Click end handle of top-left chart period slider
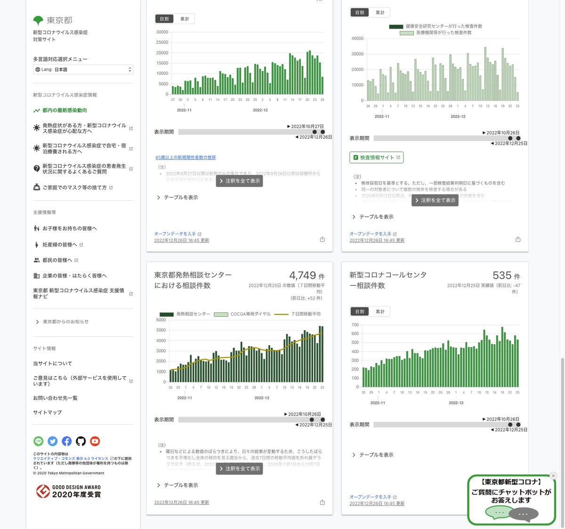 click(x=323, y=132)
